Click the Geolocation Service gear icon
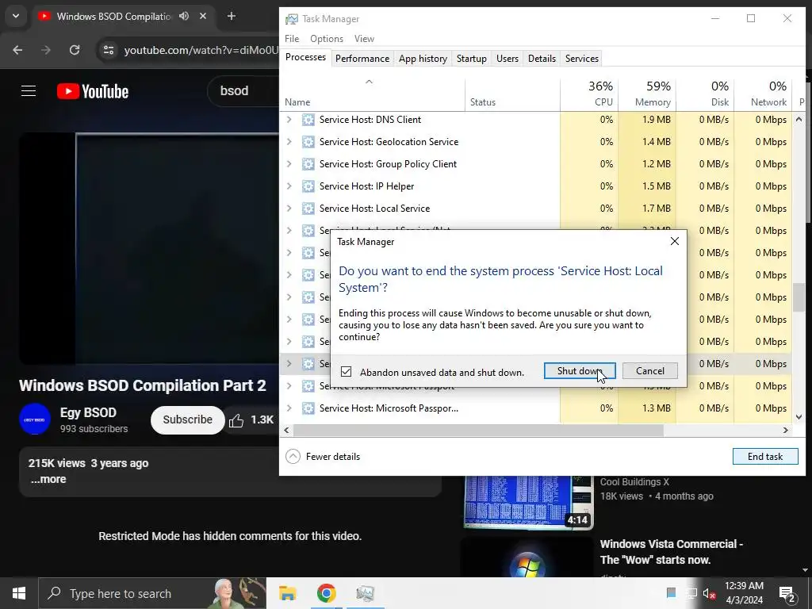Image resolution: width=812 pixels, height=609 pixels. [308, 142]
